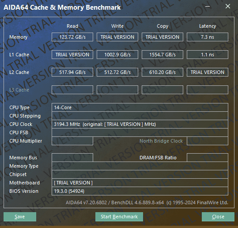Select L2 Cache Write 512.72 GB/s

(x=117, y=72)
